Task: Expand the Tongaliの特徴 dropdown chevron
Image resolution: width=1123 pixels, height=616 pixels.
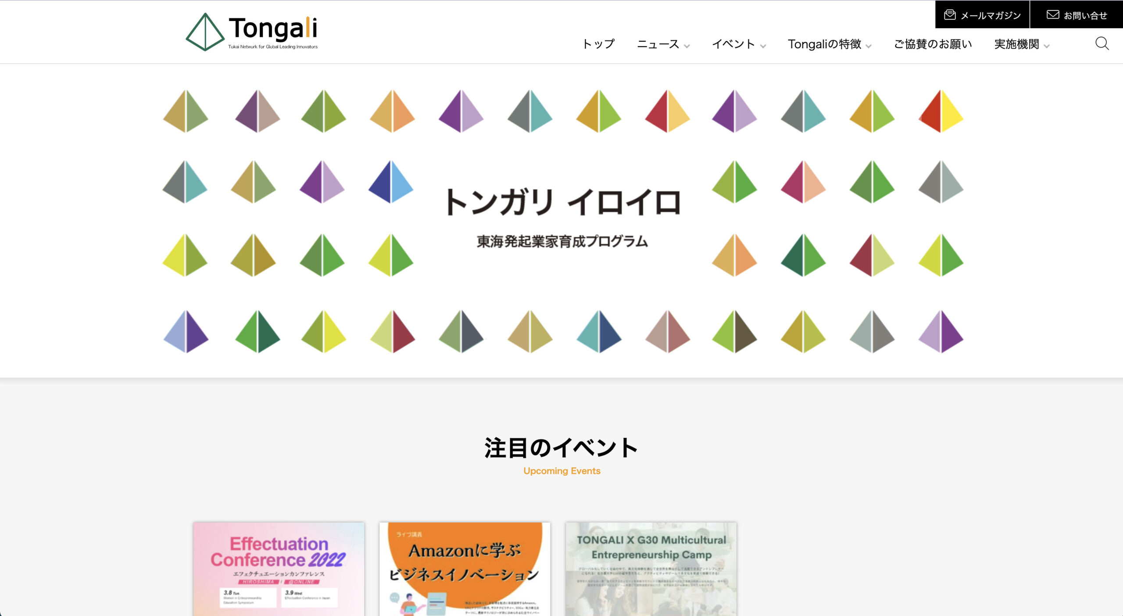Action: (x=869, y=46)
